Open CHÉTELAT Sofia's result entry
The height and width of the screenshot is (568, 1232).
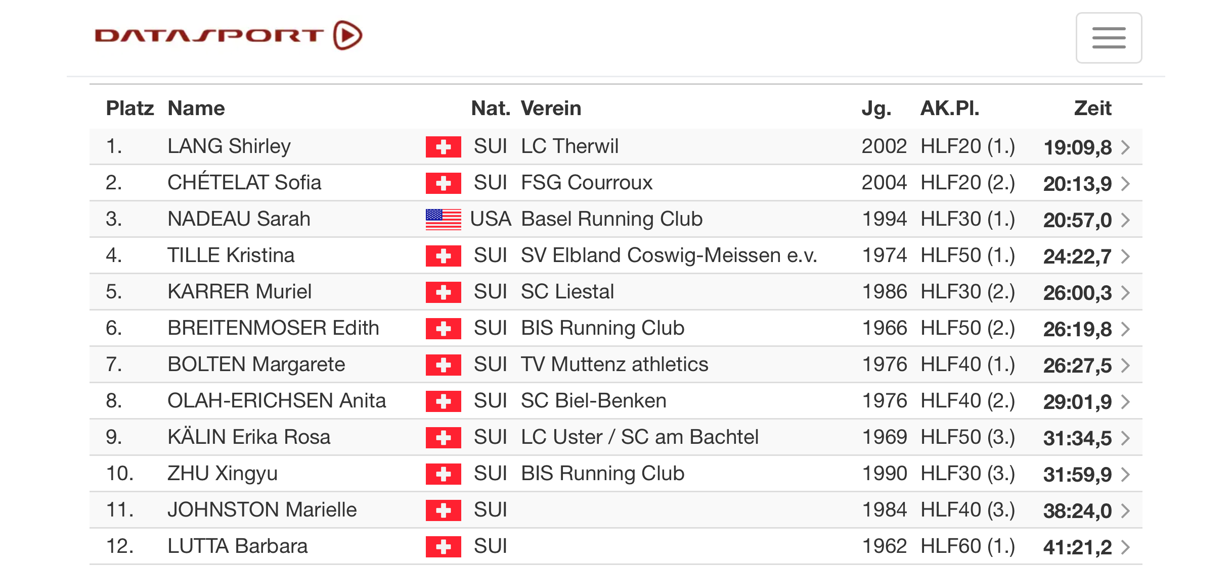[x=616, y=183]
